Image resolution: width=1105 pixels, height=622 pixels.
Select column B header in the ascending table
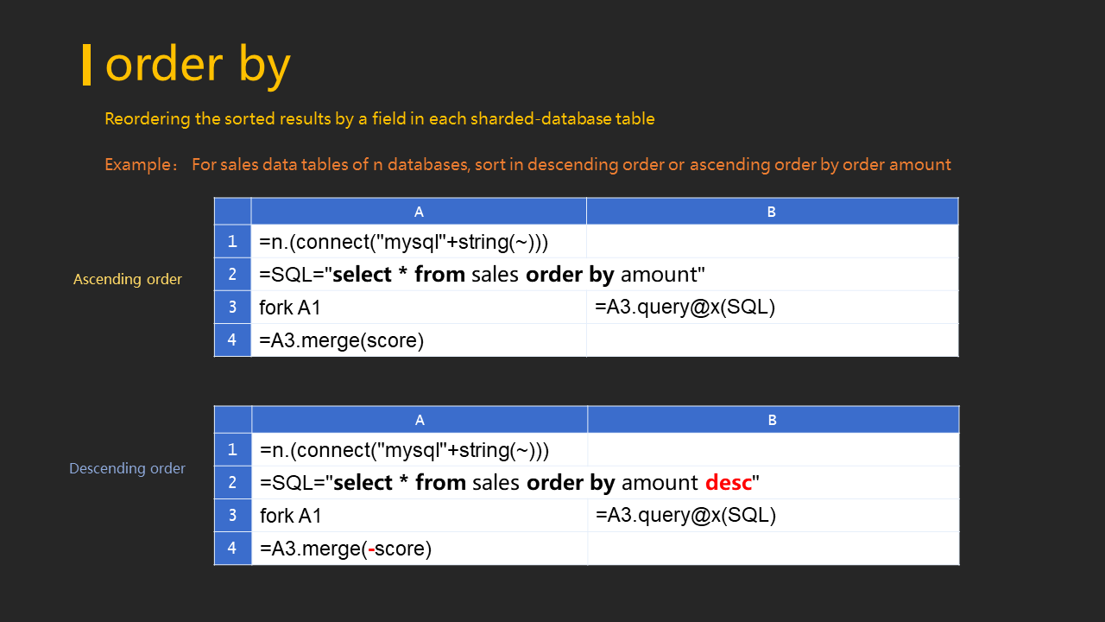tap(772, 212)
